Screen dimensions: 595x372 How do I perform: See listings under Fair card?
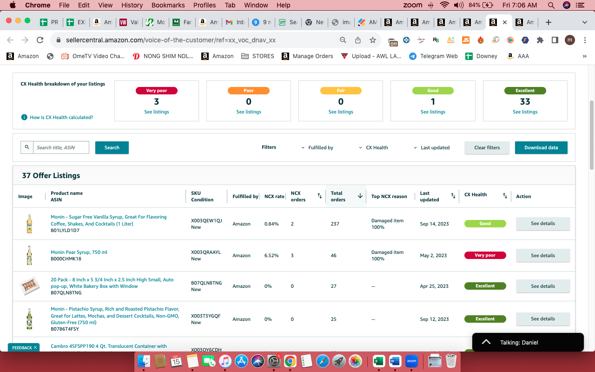(341, 112)
